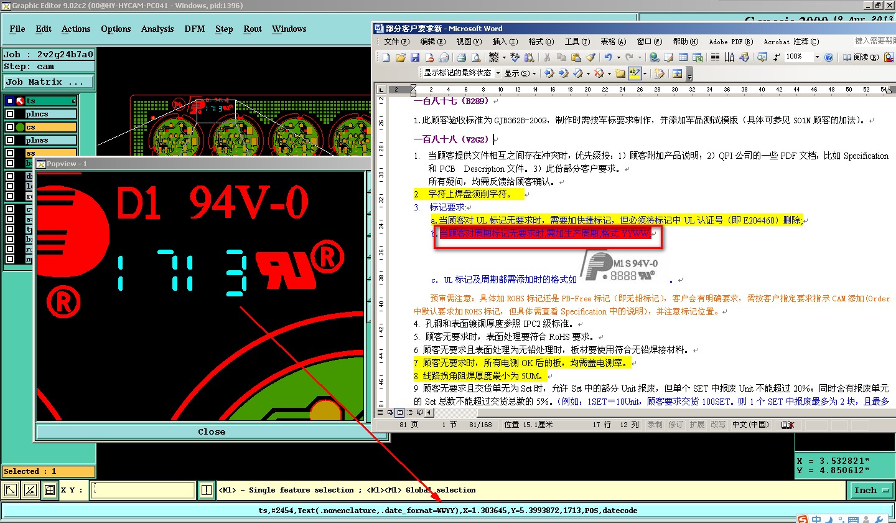Click the green dot on cs layer row

click(x=20, y=127)
